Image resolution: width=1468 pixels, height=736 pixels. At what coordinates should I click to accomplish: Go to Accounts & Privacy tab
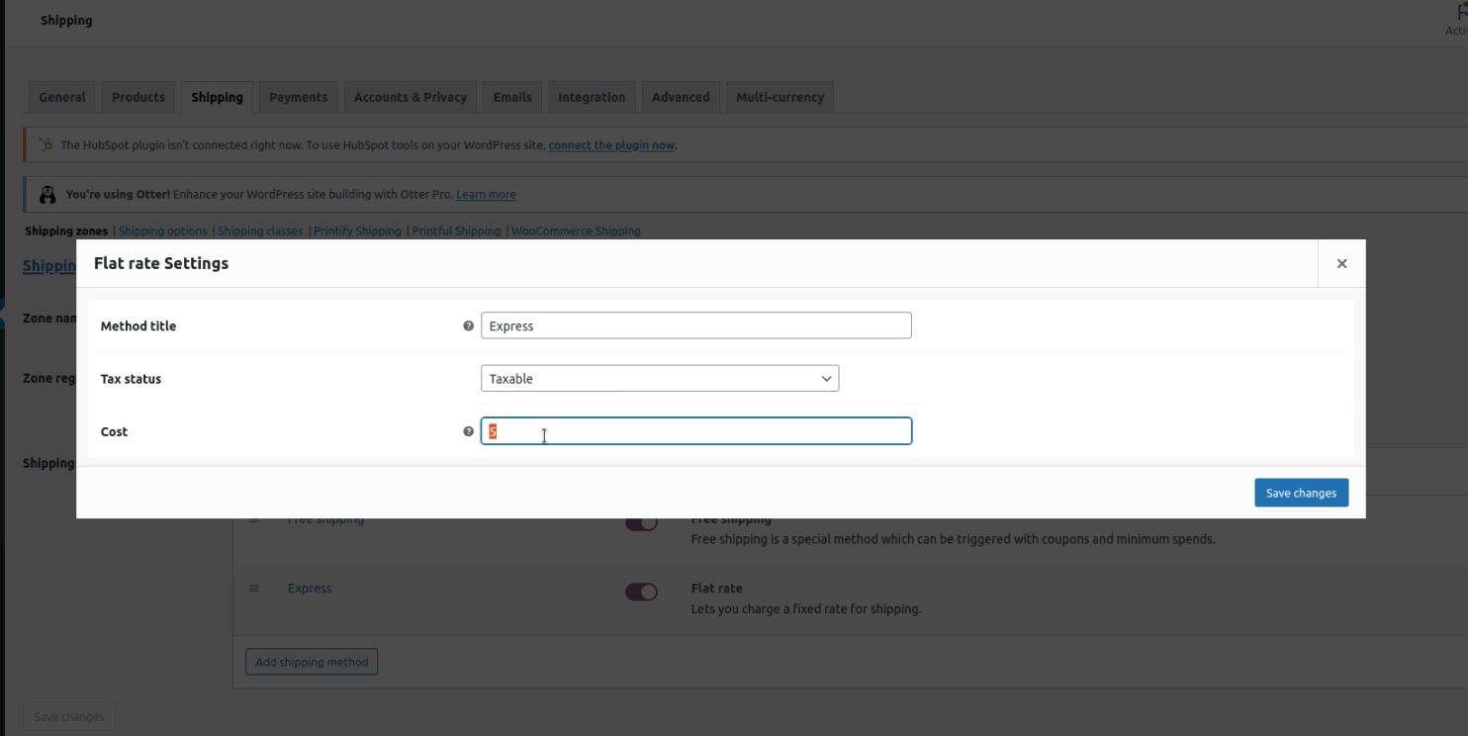click(x=411, y=97)
